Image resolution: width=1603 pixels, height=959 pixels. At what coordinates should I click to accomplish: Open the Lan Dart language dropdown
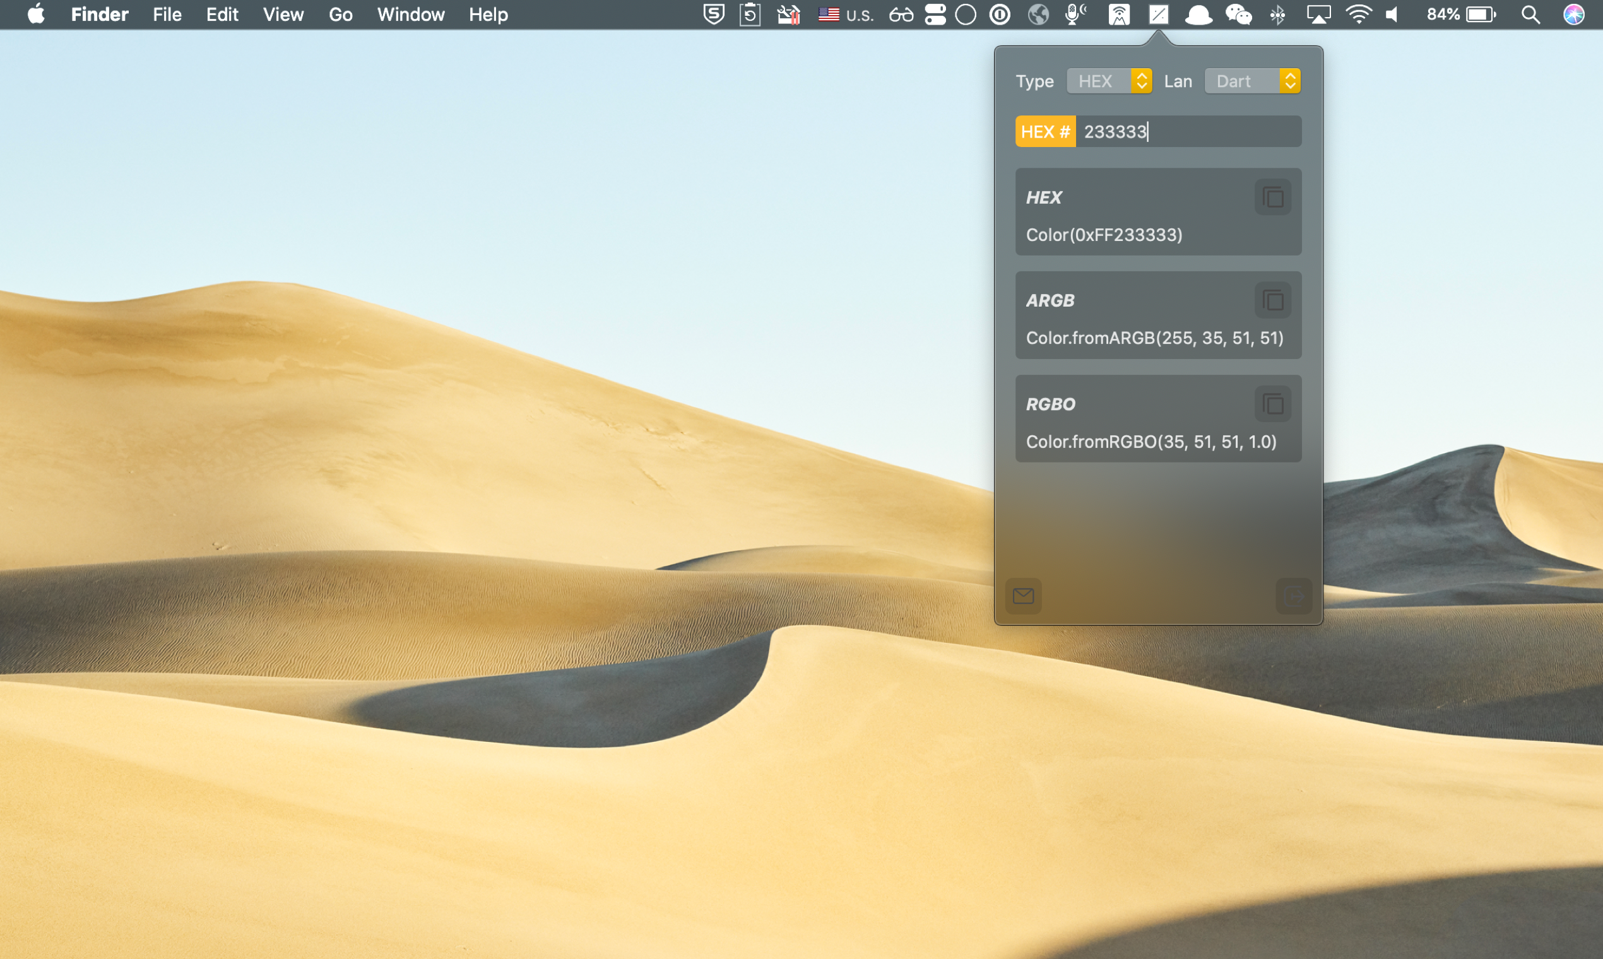point(1252,81)
